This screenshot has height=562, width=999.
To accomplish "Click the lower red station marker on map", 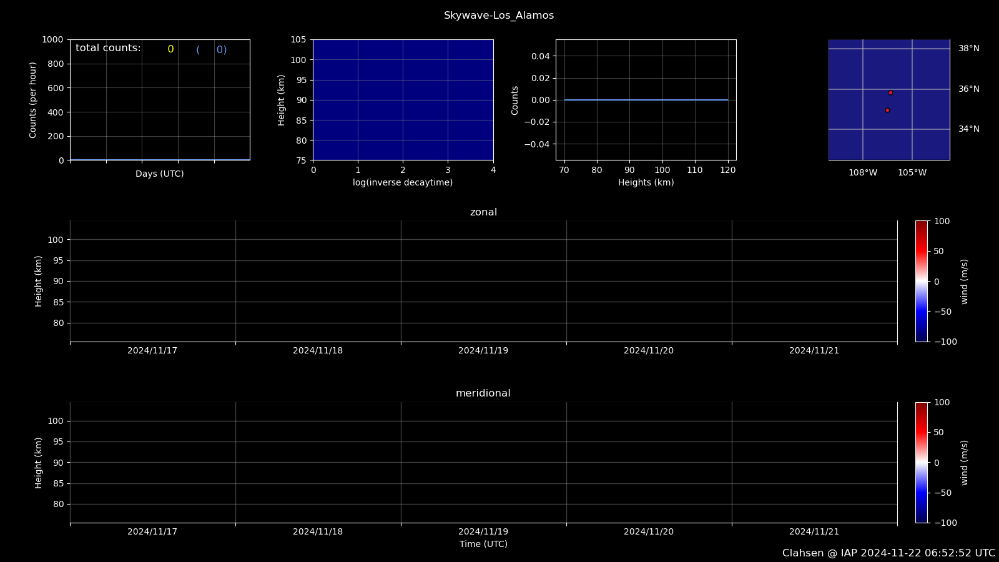I will [887, 110].
